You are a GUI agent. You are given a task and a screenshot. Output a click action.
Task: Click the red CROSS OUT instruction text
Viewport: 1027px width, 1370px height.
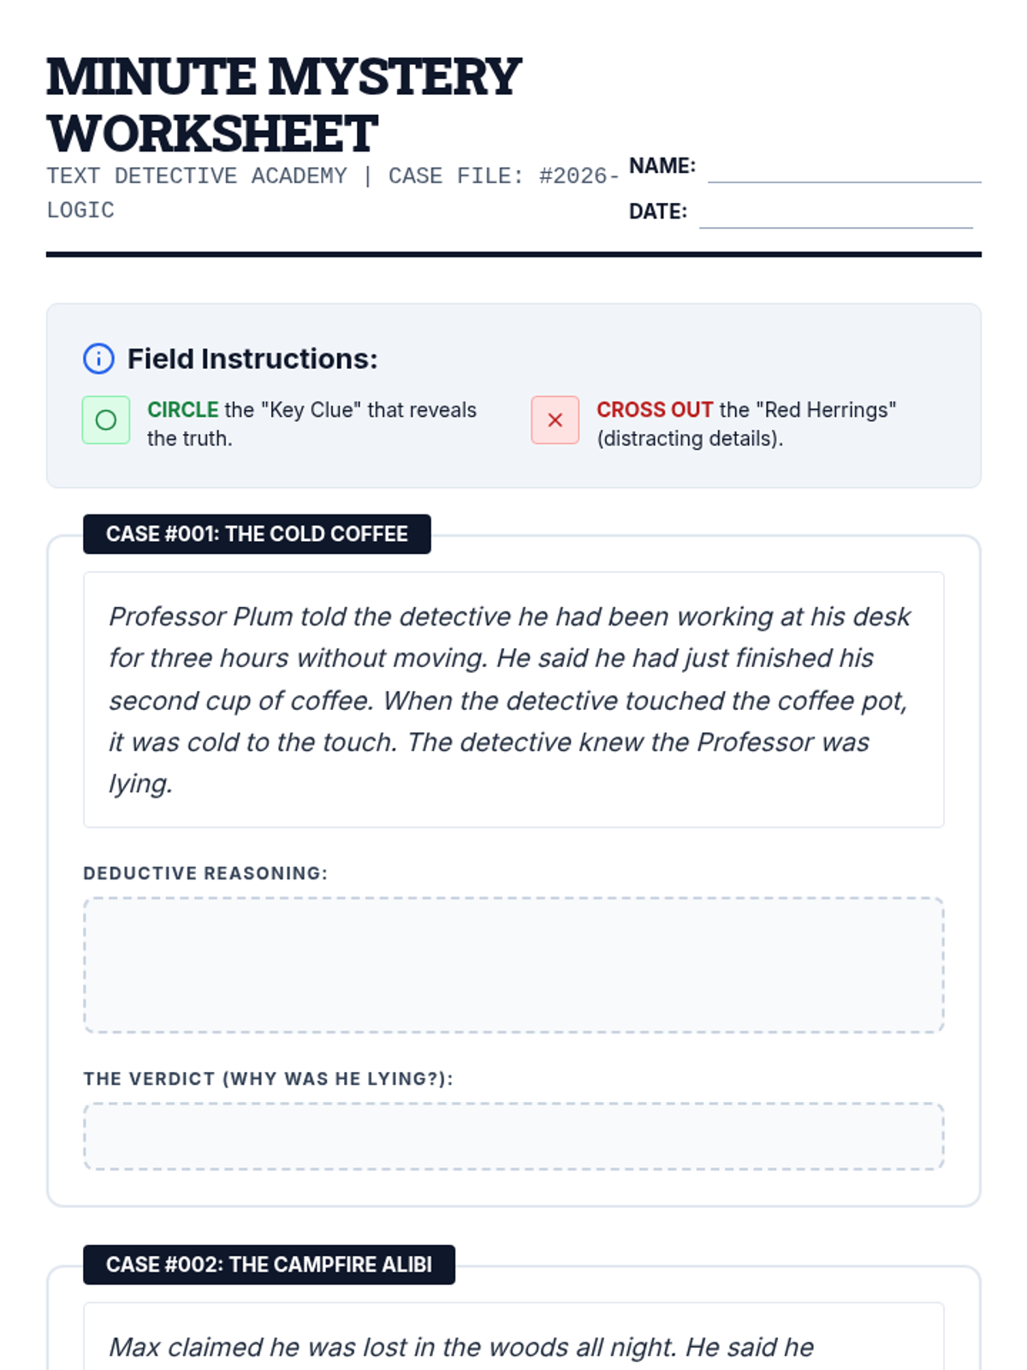tap(655, 410)
